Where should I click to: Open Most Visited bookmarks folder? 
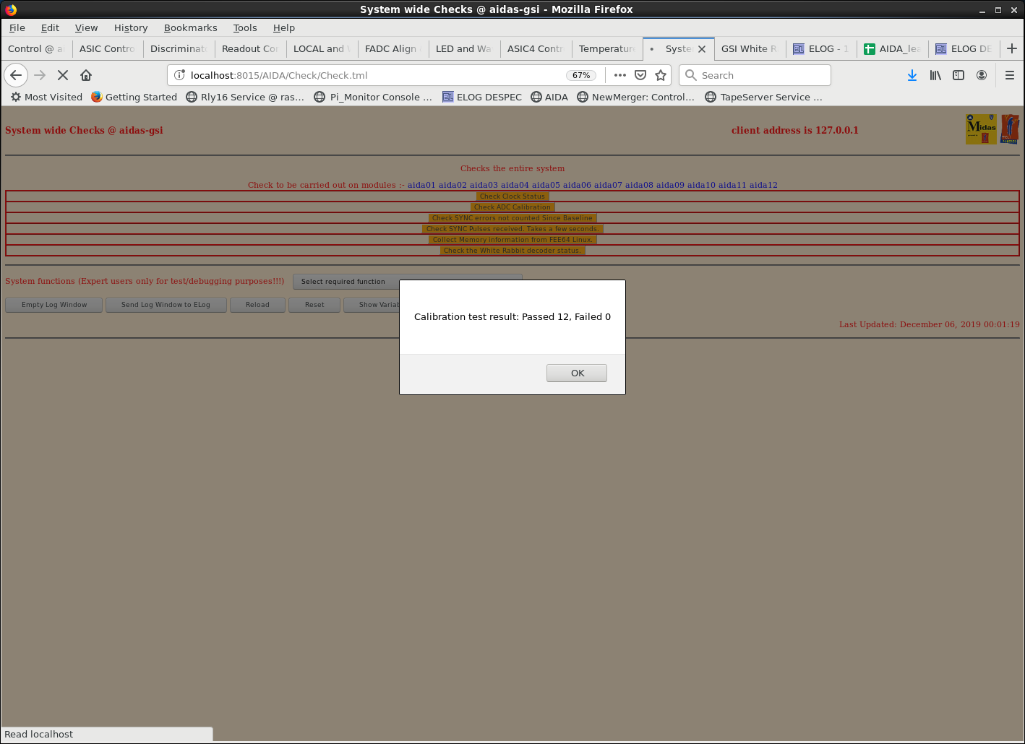[x=46, y=97]
